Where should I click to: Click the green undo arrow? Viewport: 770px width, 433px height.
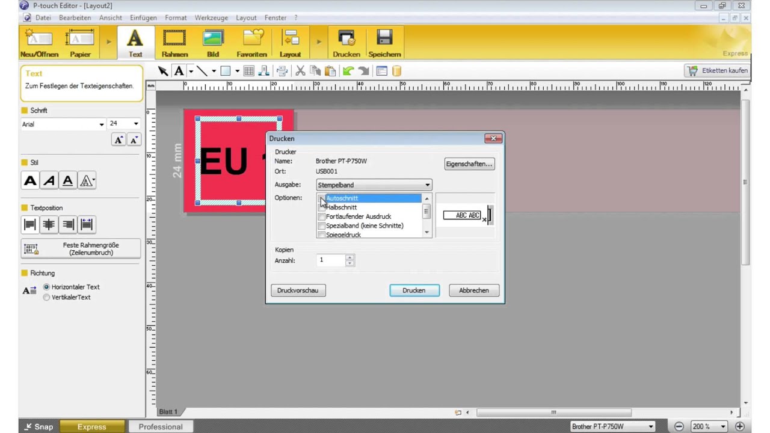tap(348, 71)
